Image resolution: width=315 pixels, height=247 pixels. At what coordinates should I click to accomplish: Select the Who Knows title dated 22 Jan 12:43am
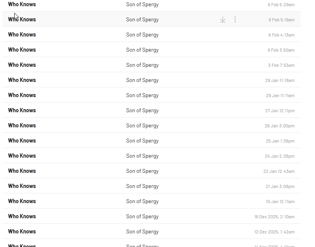(22, 171)
